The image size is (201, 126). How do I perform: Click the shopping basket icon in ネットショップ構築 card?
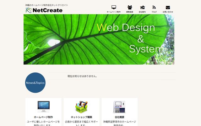[x=81, y=107]
